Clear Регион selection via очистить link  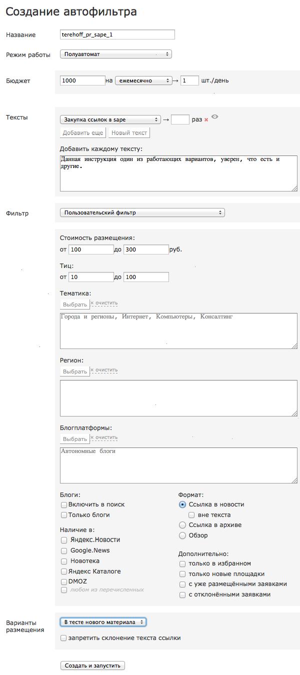tap(104, 370)
